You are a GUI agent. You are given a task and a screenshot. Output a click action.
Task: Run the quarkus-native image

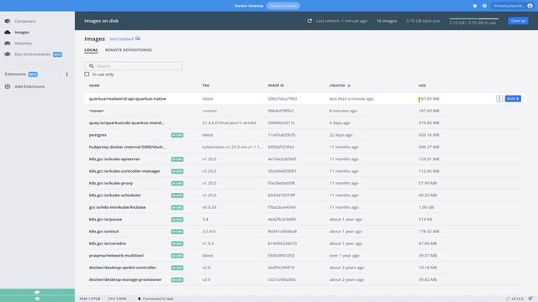[513, 99]
